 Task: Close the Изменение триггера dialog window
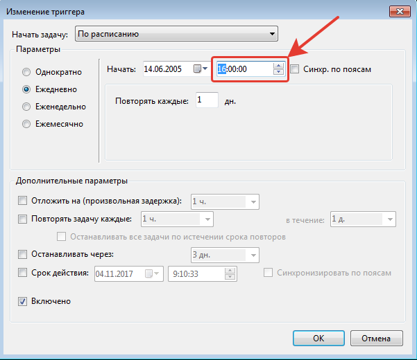[x=400, y=11]
